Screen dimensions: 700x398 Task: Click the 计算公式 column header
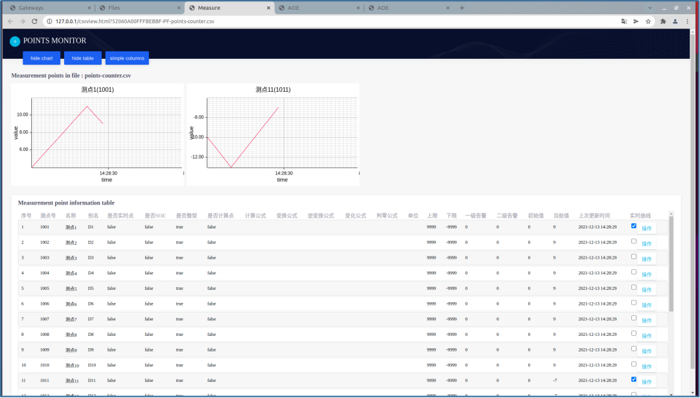[255, 216]
